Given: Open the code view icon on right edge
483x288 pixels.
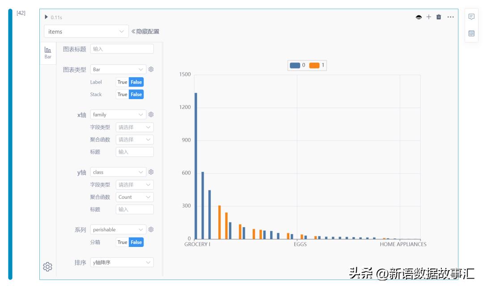Looking at the screenshot, I should click(x=471, y=34).
